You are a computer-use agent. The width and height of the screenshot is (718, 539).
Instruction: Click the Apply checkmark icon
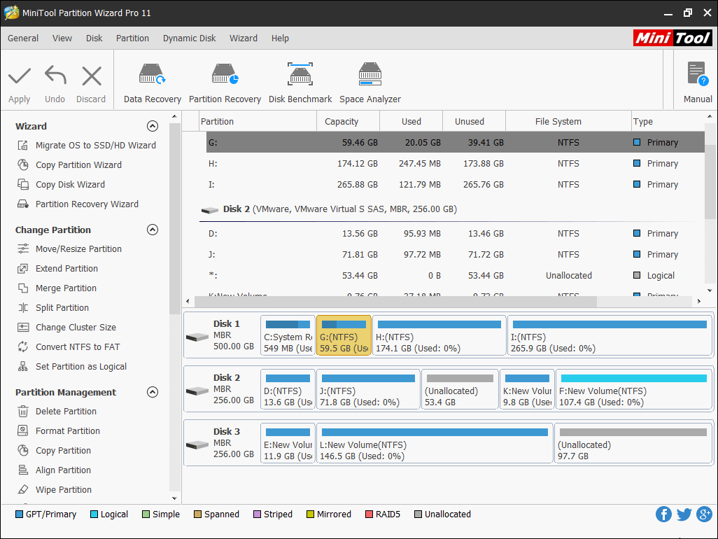coord(19,76)
